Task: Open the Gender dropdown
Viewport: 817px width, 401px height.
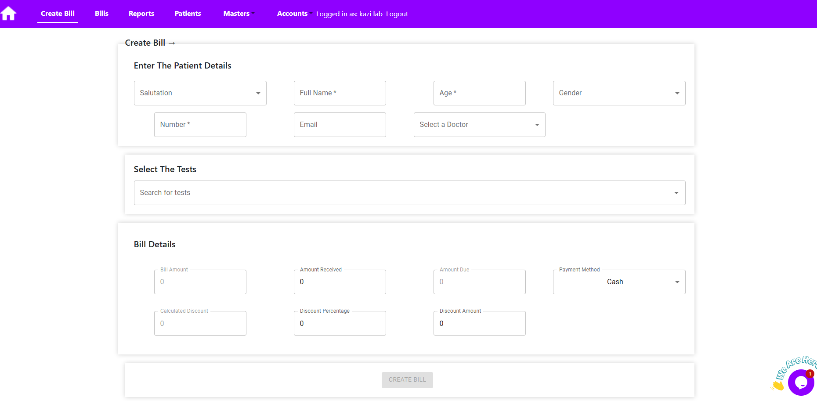Action: (x=618, y=93)
